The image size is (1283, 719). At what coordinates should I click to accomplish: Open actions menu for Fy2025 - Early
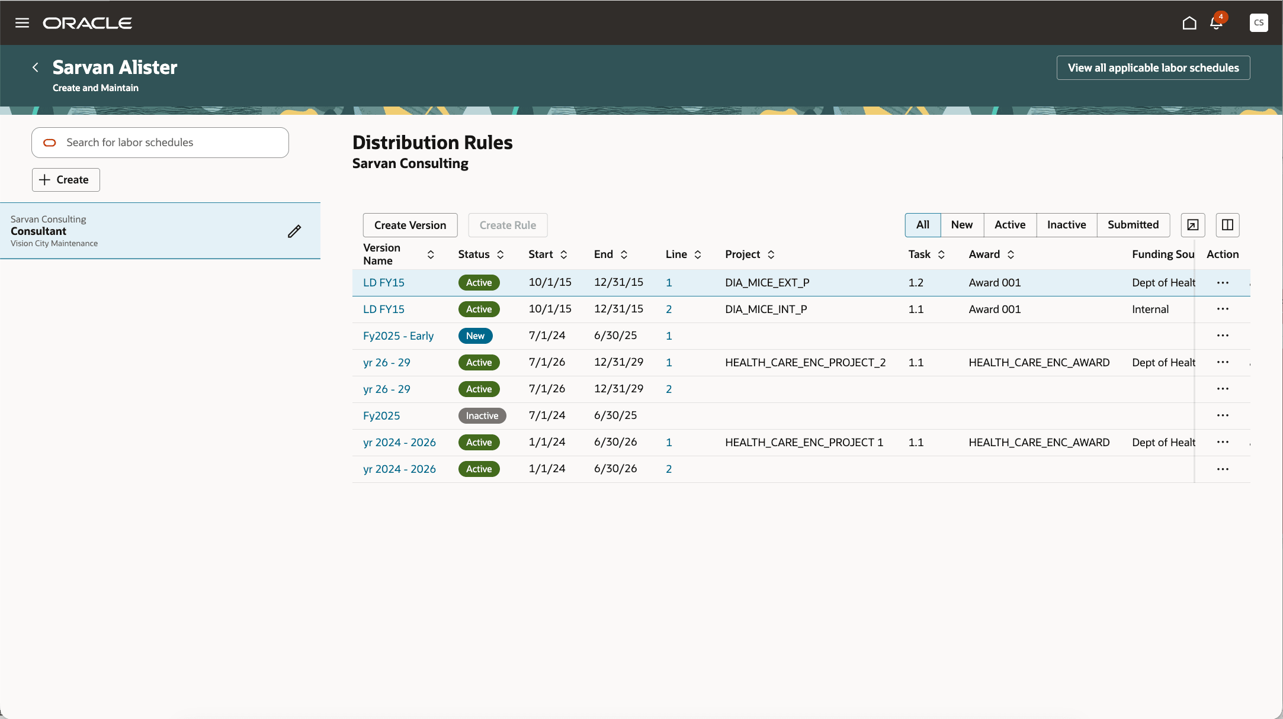click(1223, 336)
